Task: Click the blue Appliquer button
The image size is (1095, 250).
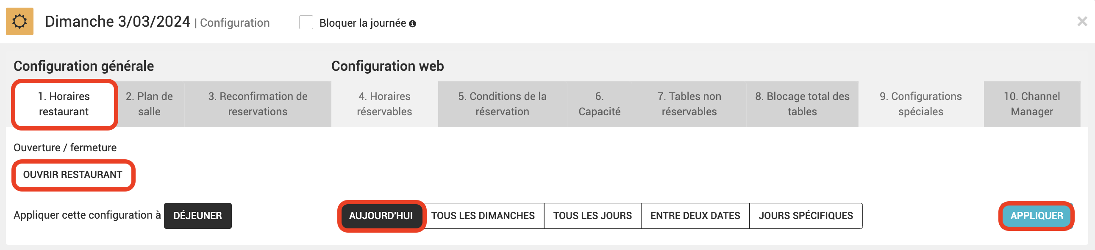Action: pos(1037,216)
